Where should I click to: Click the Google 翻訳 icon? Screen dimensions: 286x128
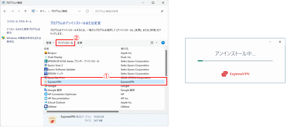click(46, 90)
